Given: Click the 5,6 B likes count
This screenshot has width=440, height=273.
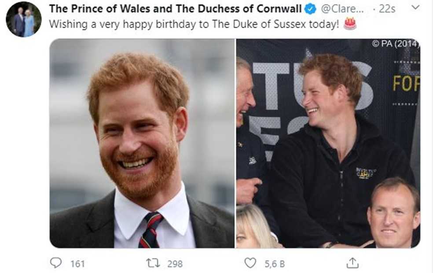Looking at the screenshot, I should pos(274,264).
